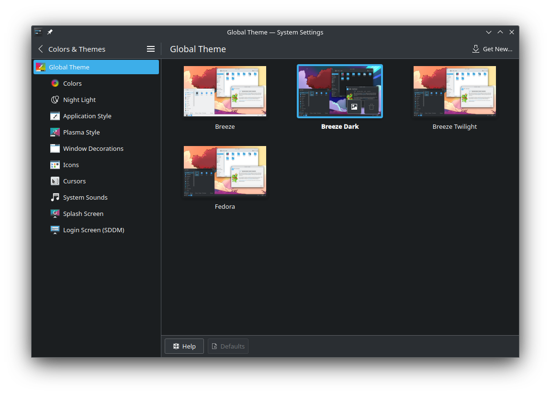Image resolution: width=551 pixels, height=395 pixels.
Task: Click the Plasma Style icon
Action: pos(55,132)
